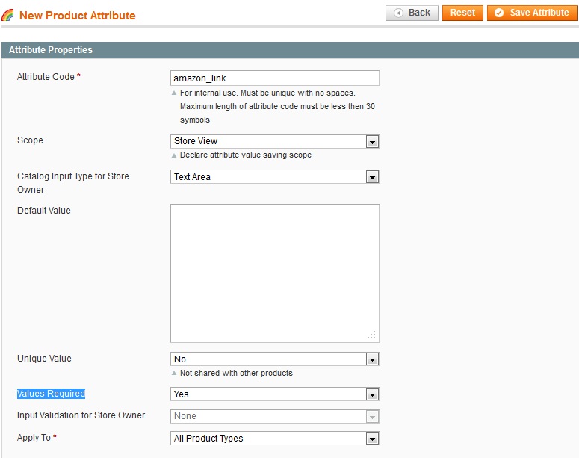Screen dimensions: 579x458
Task: Go Back using the Back button
Action: [x=412, y=13]
